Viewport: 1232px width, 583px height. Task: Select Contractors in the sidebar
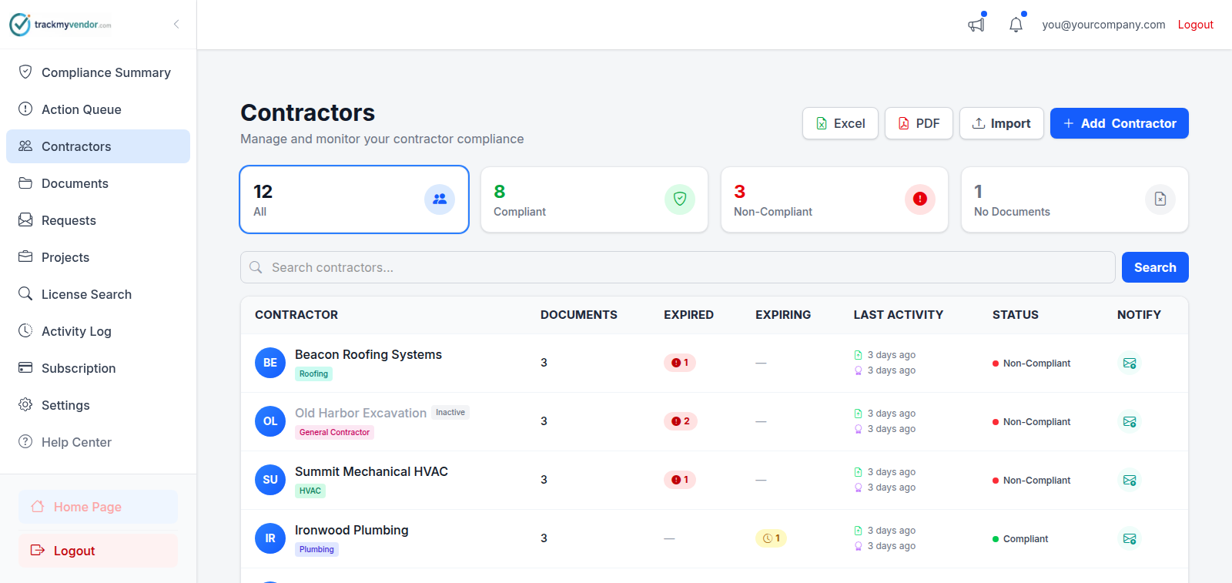click(98, 146)
